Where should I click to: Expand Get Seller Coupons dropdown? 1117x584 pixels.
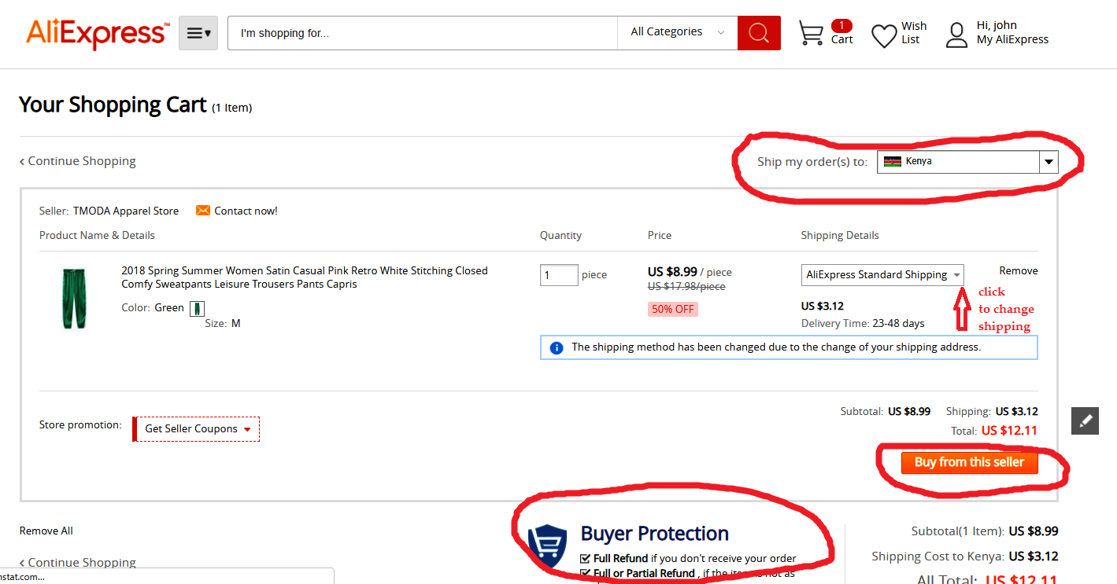[196, 429]
